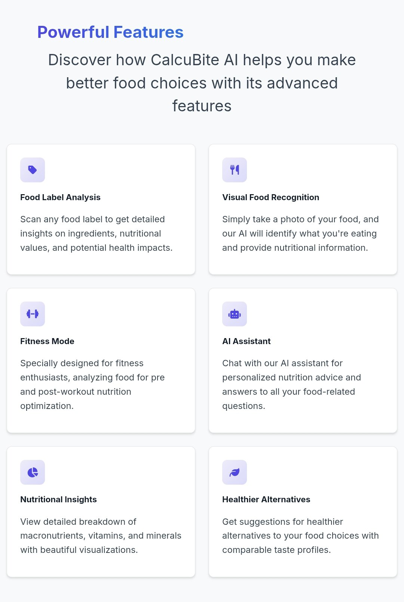Select the Fitness Mode title
This screenshot has height=602, width=404.
(47, 341)
